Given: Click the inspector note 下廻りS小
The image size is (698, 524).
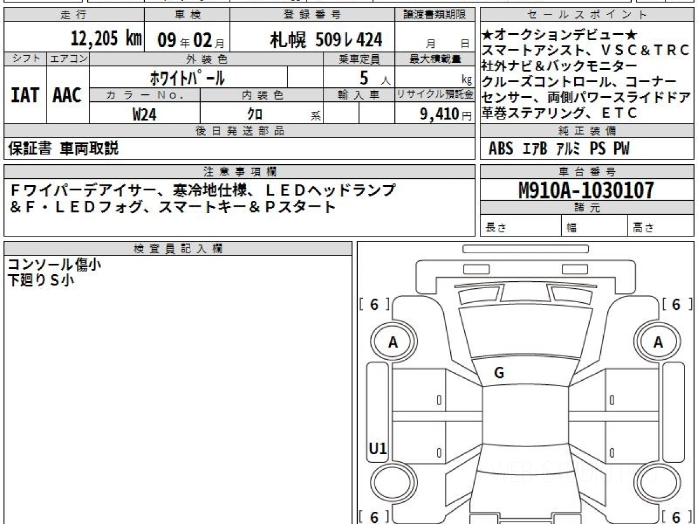Looking at the screenshot, I should [x=41, y=281].
